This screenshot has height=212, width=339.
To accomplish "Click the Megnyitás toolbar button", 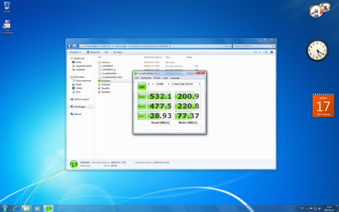I will click(x=93, y=52).
